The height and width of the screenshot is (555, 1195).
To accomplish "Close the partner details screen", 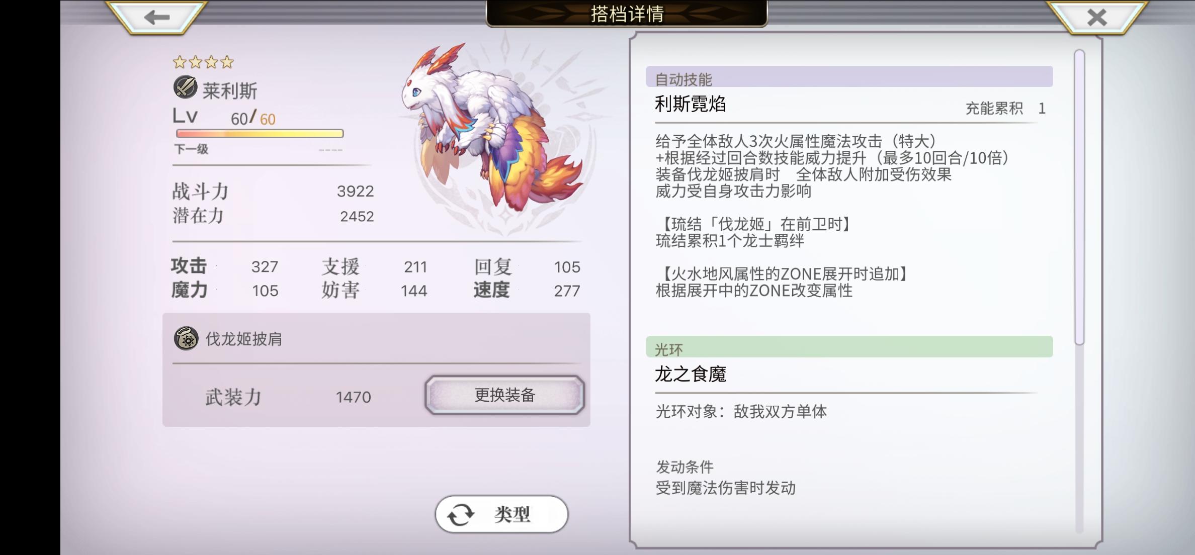I will click(x=1097, y=18).
